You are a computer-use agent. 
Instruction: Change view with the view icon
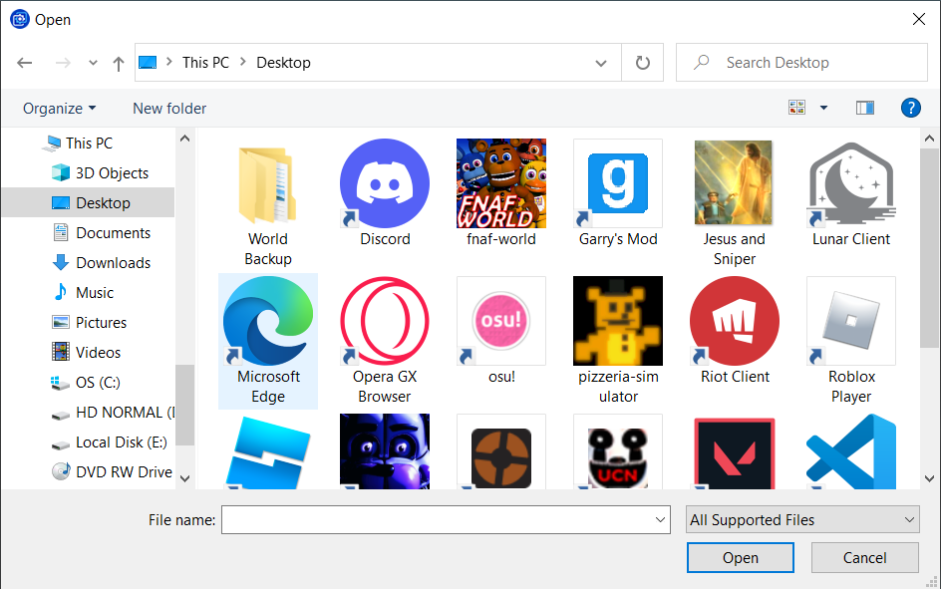pyautogui.click(x=797, y=108)
